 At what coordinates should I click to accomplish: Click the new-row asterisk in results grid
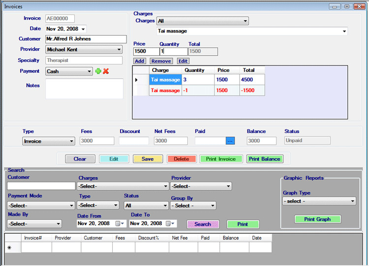tap(9, 248)
